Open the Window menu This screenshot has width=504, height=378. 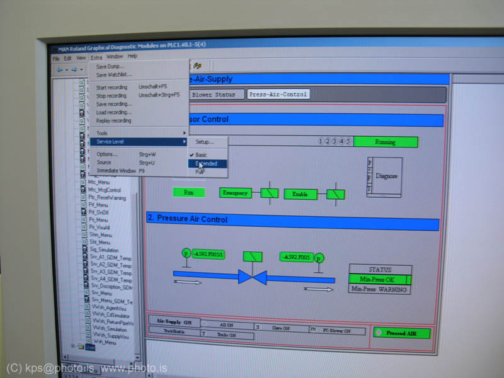click(x=115, y=57)
